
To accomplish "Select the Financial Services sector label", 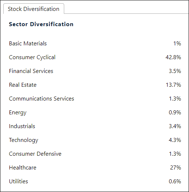I will click(x=31, y=71).
